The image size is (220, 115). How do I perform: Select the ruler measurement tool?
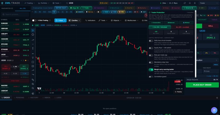point(33,80)
